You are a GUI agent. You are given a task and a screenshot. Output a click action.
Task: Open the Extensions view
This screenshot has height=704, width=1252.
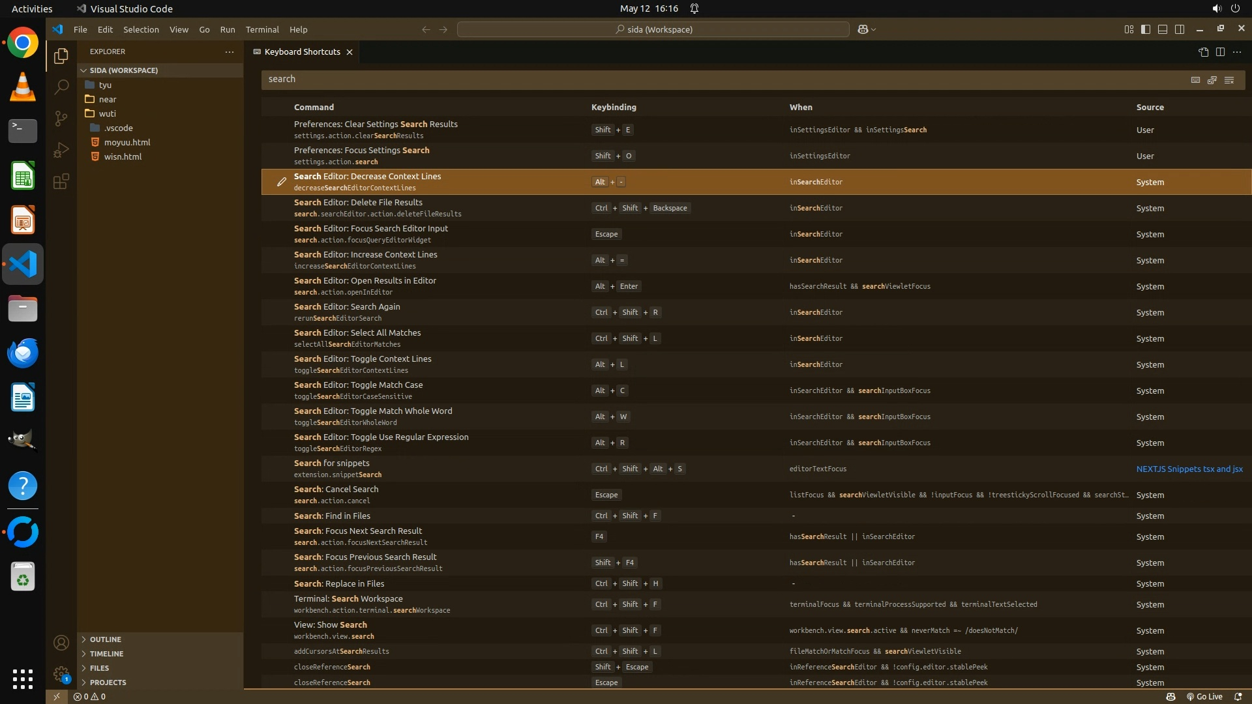[61, 181]
